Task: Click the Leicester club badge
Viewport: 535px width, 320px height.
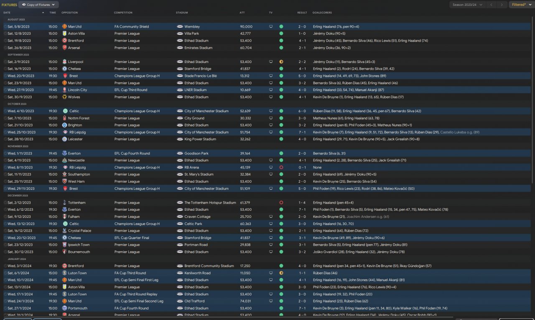Action: point(64,139)
